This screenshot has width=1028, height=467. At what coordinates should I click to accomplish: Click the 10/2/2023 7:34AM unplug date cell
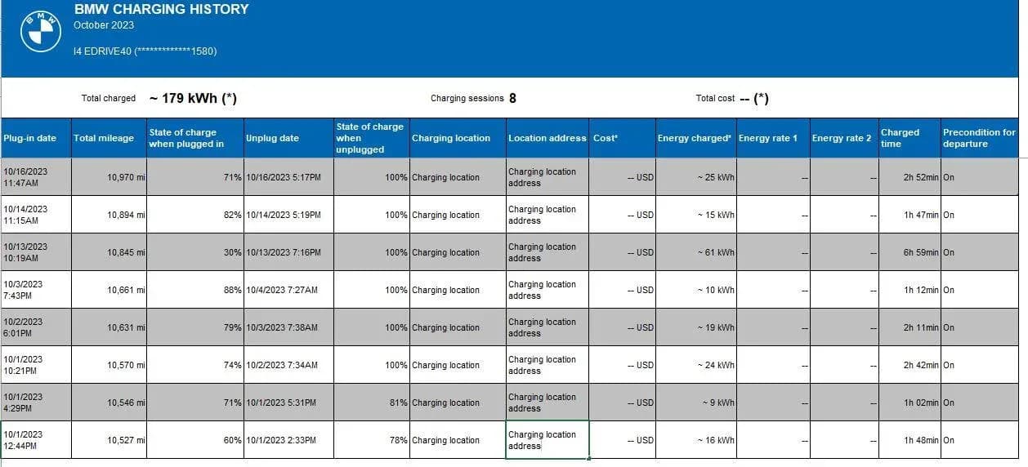click(x=288, y=365)
